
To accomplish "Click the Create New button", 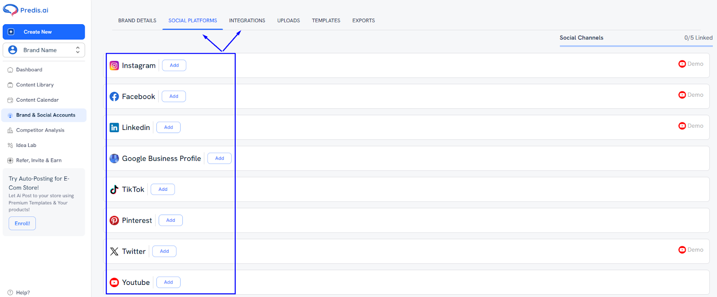I will tap(43, 32).
